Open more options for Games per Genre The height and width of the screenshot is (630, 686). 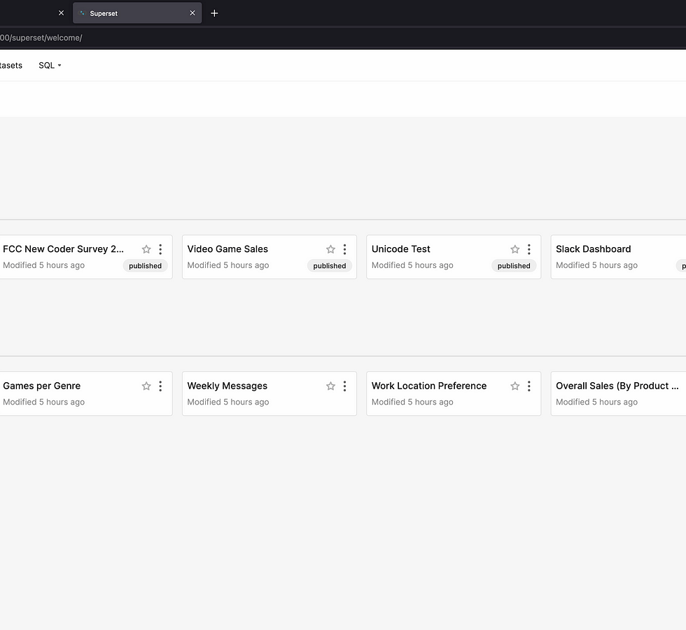(160, 386)
